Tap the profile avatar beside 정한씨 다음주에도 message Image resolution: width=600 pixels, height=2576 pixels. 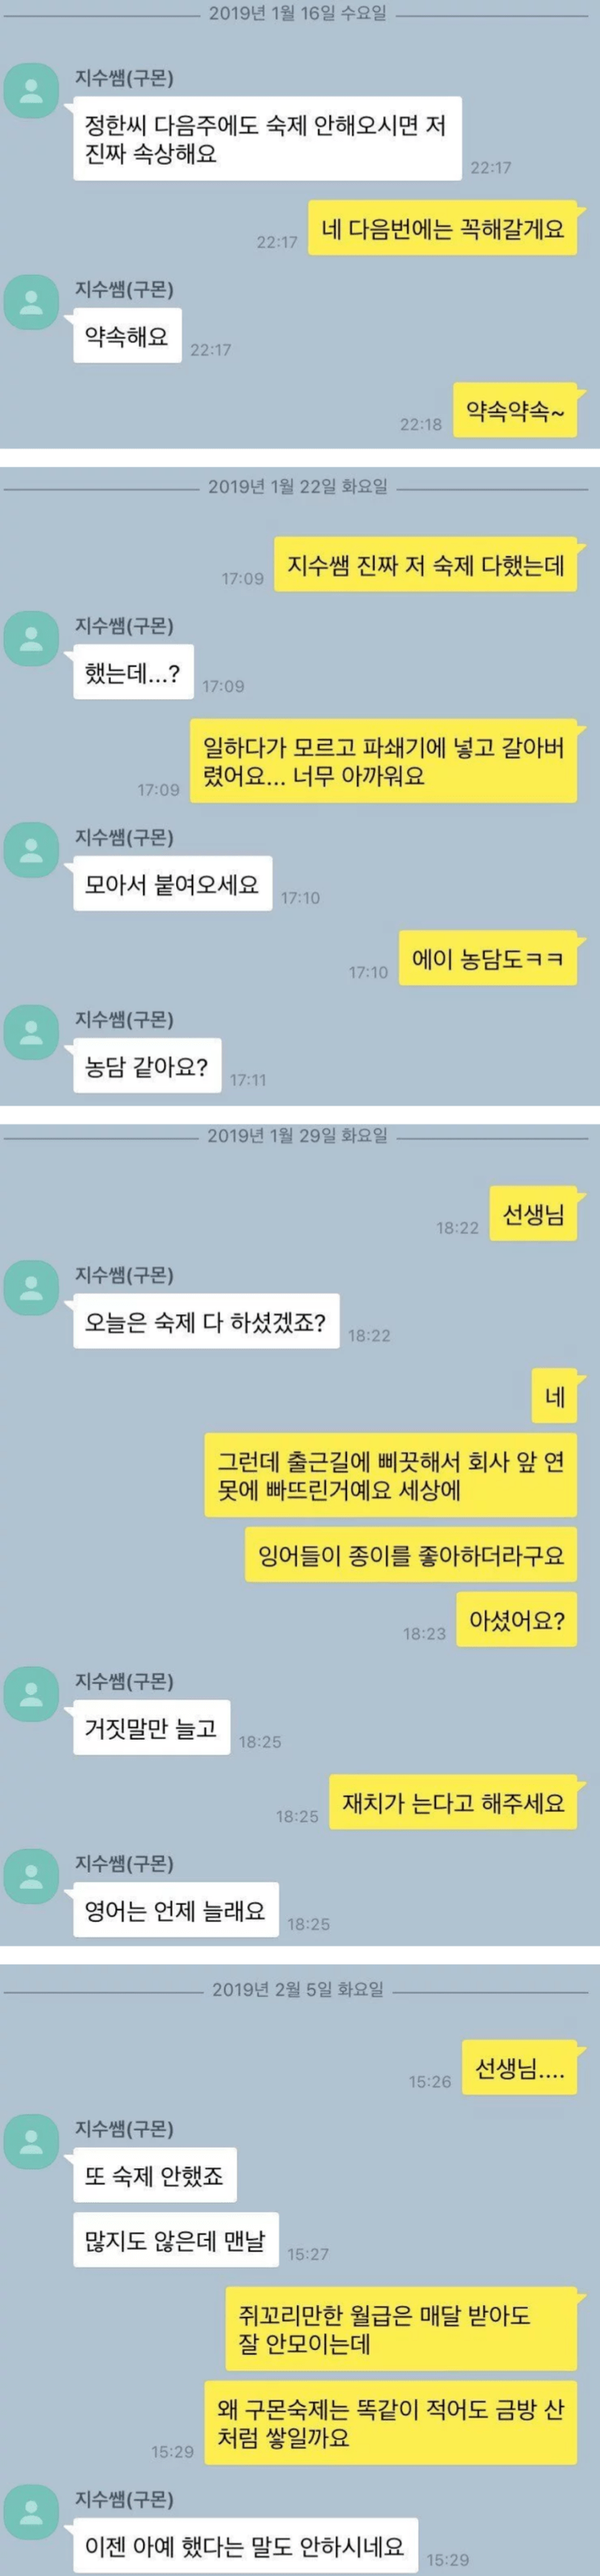(32, 90)
